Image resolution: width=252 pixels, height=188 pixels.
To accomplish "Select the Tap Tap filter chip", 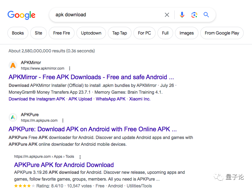I will click(x=120, y=33).
